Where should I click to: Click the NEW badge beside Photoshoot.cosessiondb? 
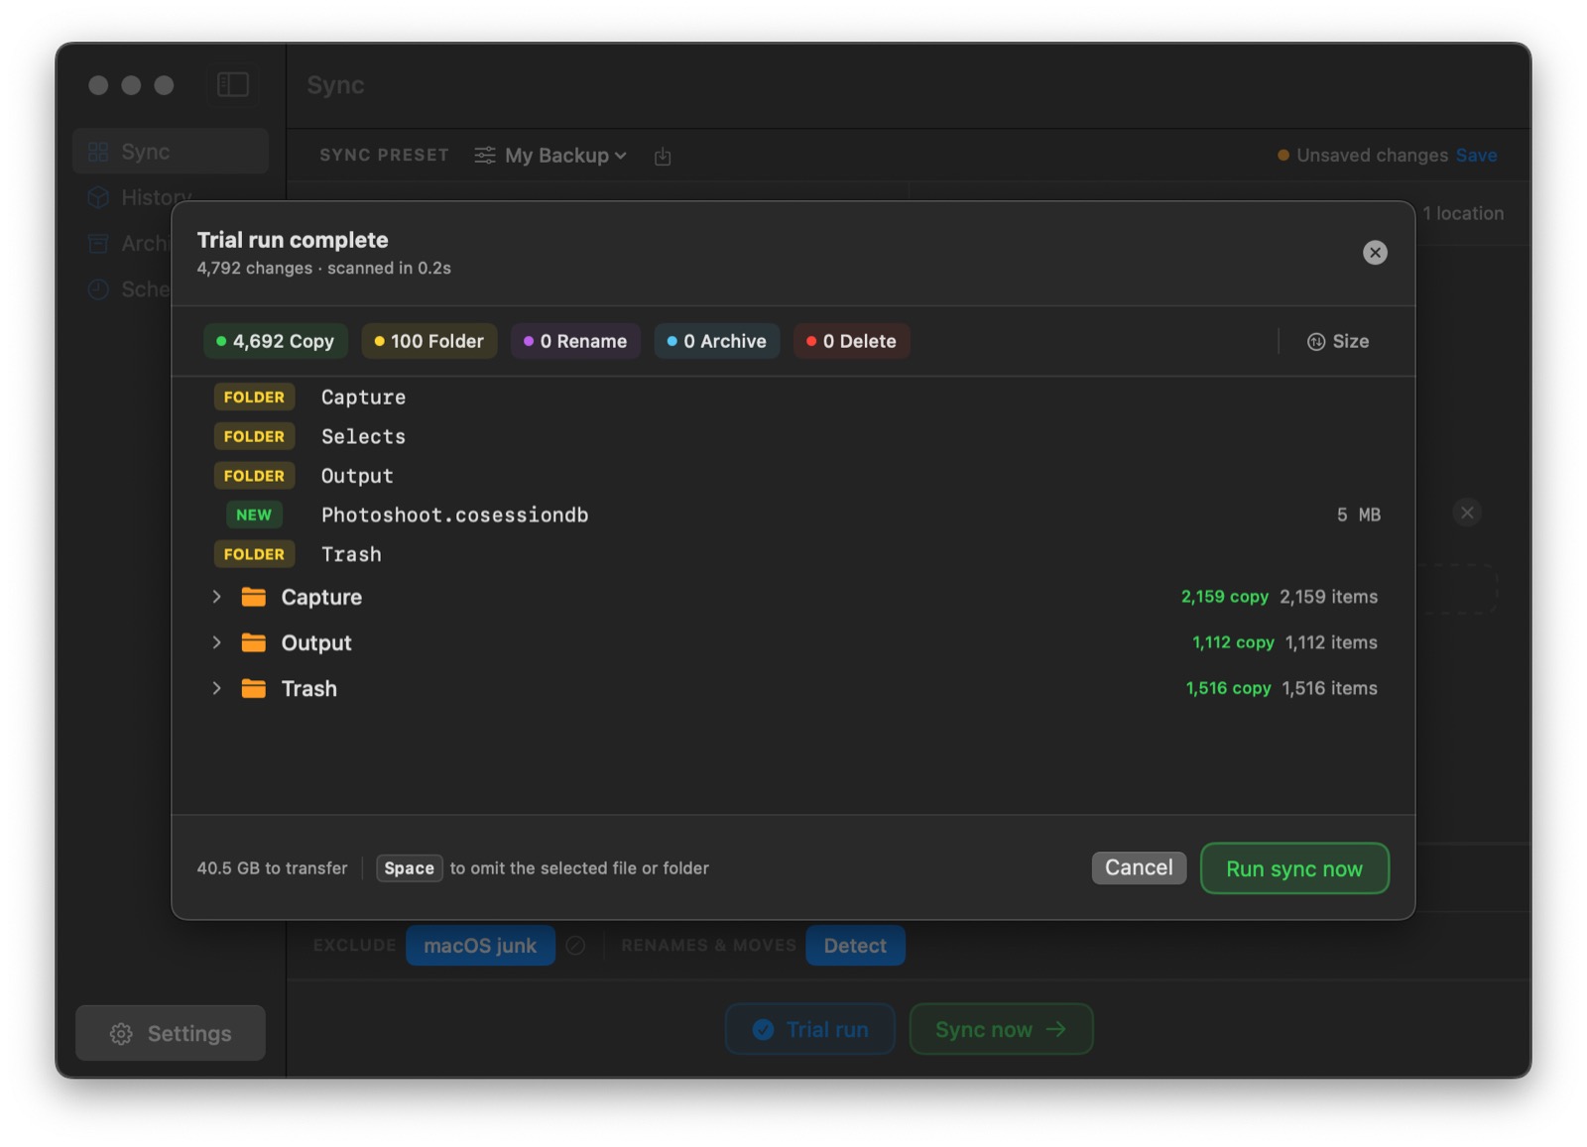[254, 515]
